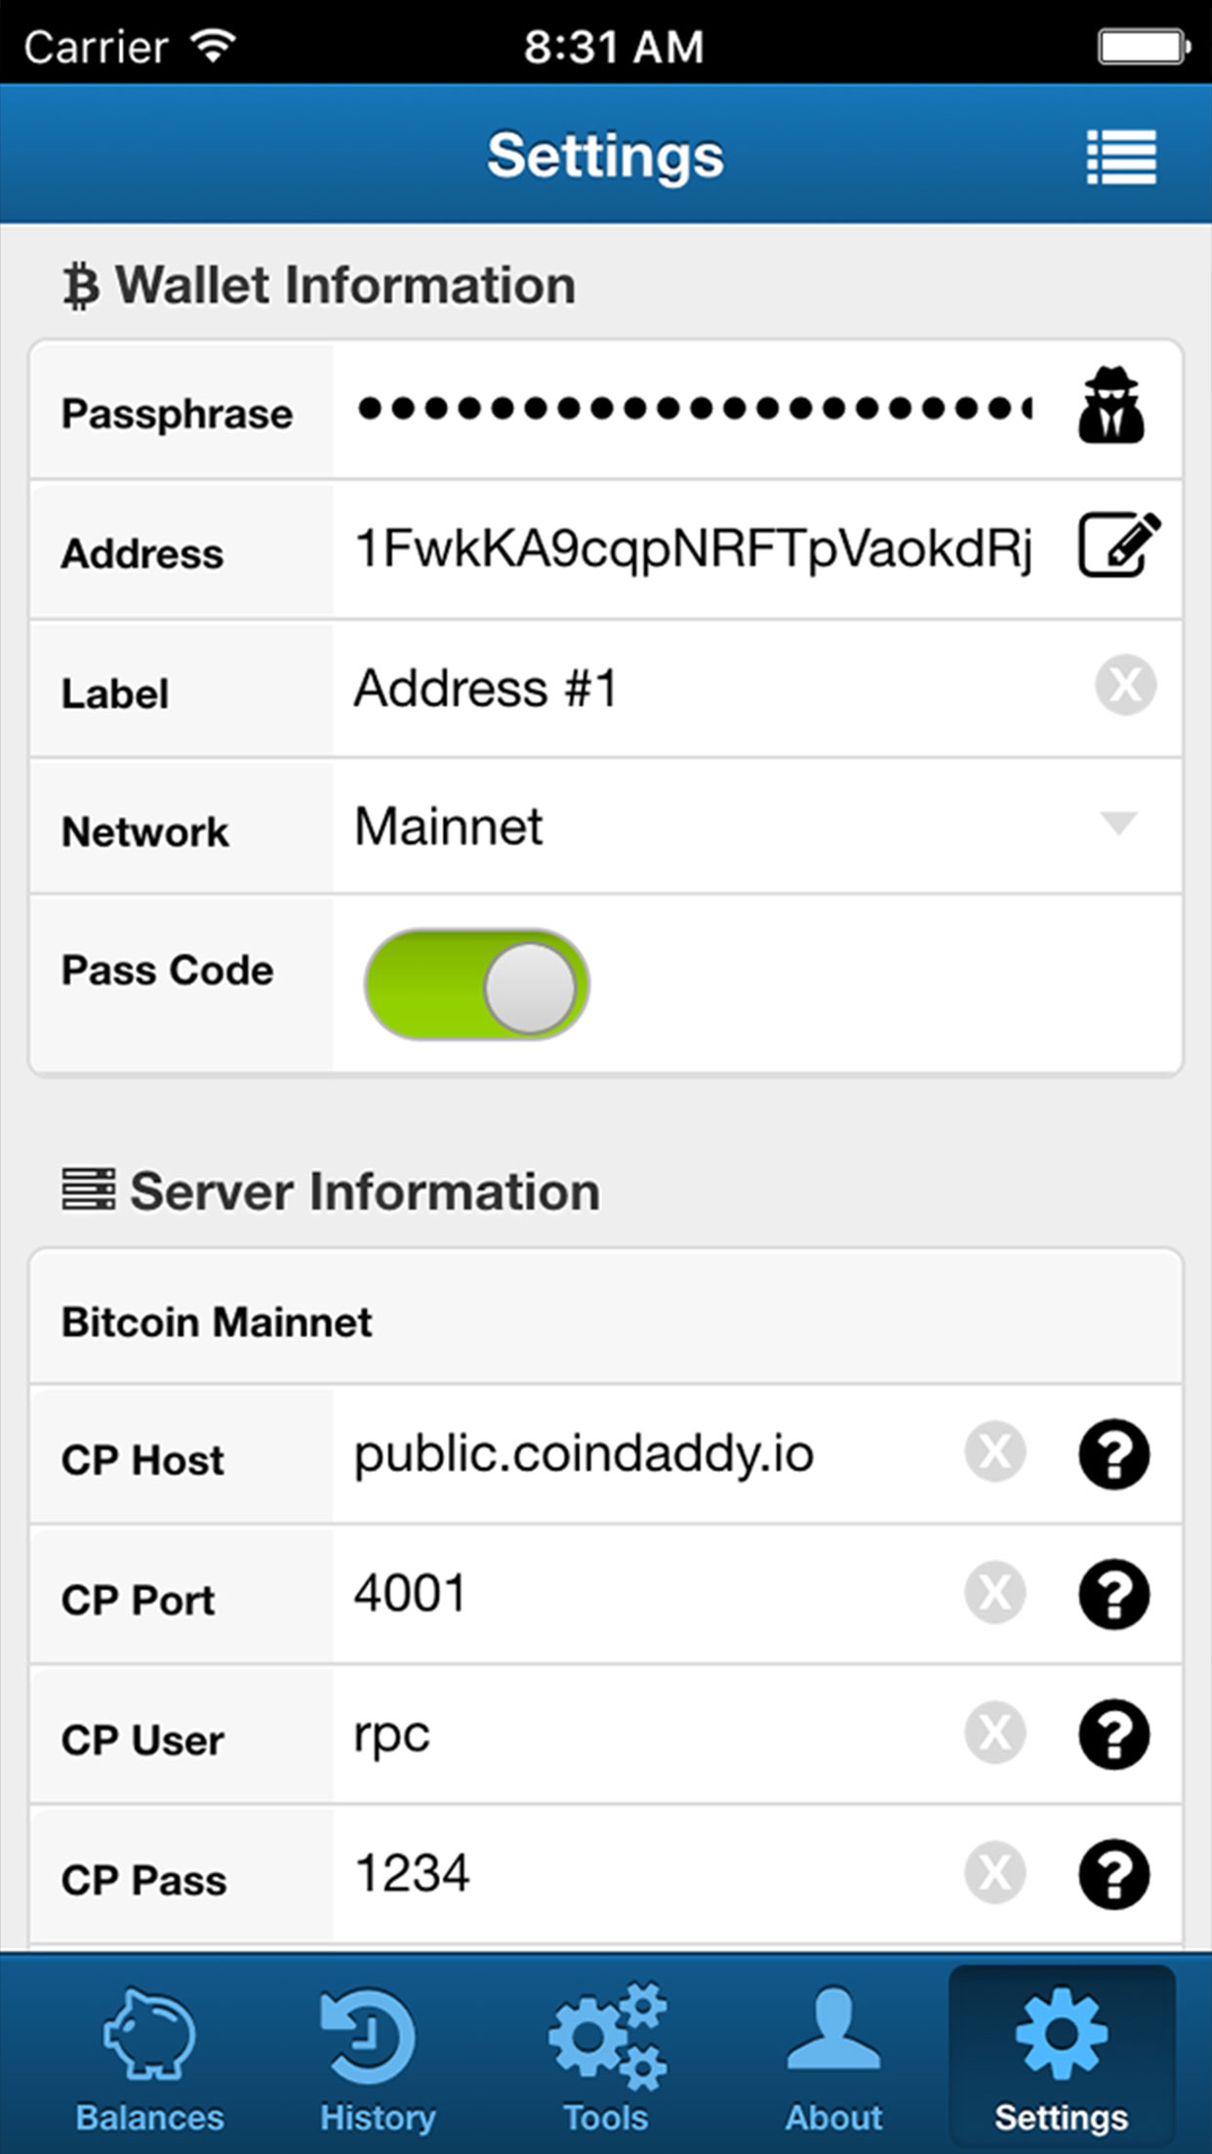Tap the Passphrase input field

click(695, 408)
